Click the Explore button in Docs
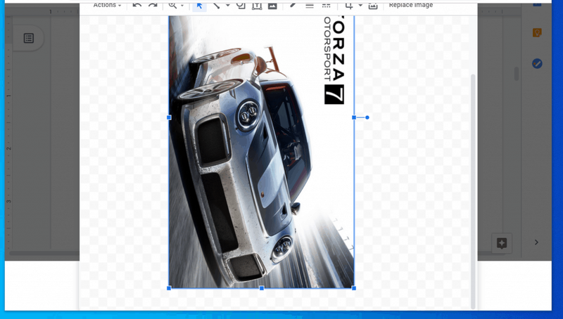This screenshot has height=319, width=563. point(502,243)
